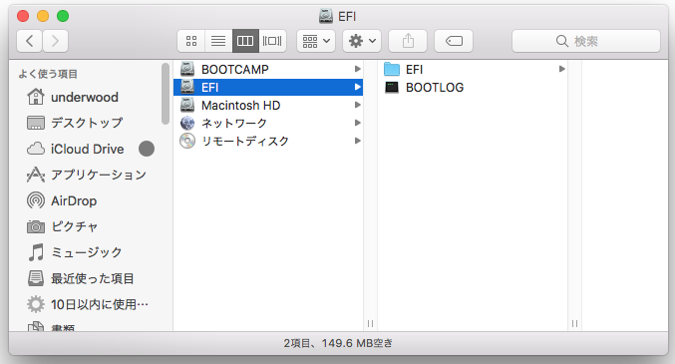Image resolution: width=675 pixels, height=364 pixels.
Task: Open ピクチャ in the sidebar
Action: tap(62, 226)
